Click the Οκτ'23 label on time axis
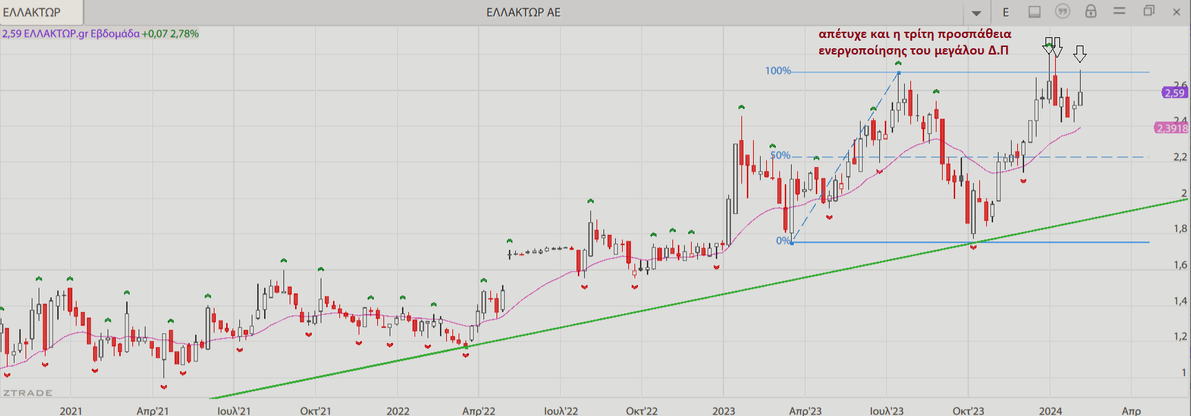The width and height of the screenshot is (1191, 416). point(968,410)
